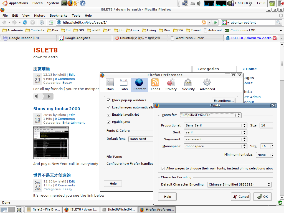Click the volume speaker panel icon
Viewport: 284px width, 213px height.
(x=199, y=3)
